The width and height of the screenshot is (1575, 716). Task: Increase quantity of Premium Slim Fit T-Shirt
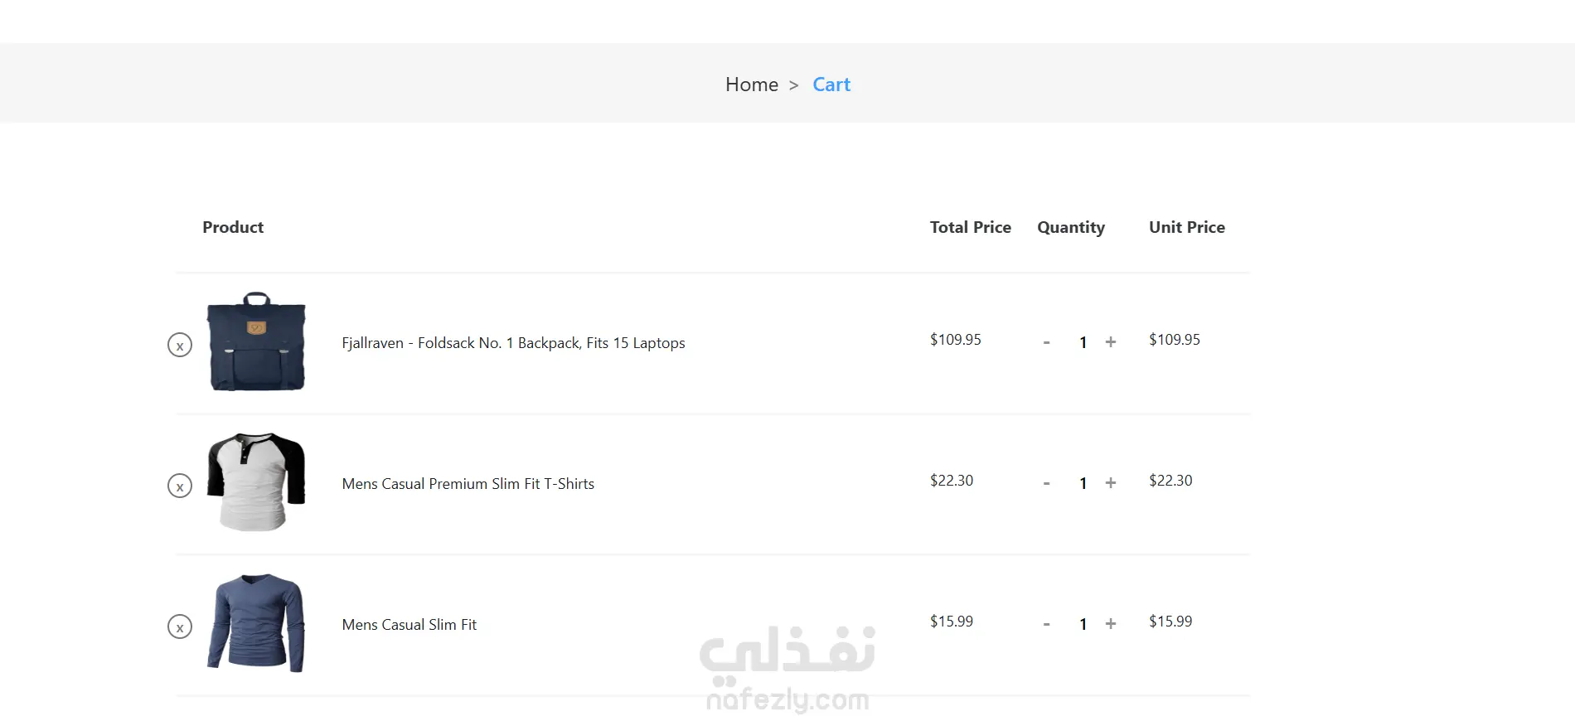(x=1111, y=483)
